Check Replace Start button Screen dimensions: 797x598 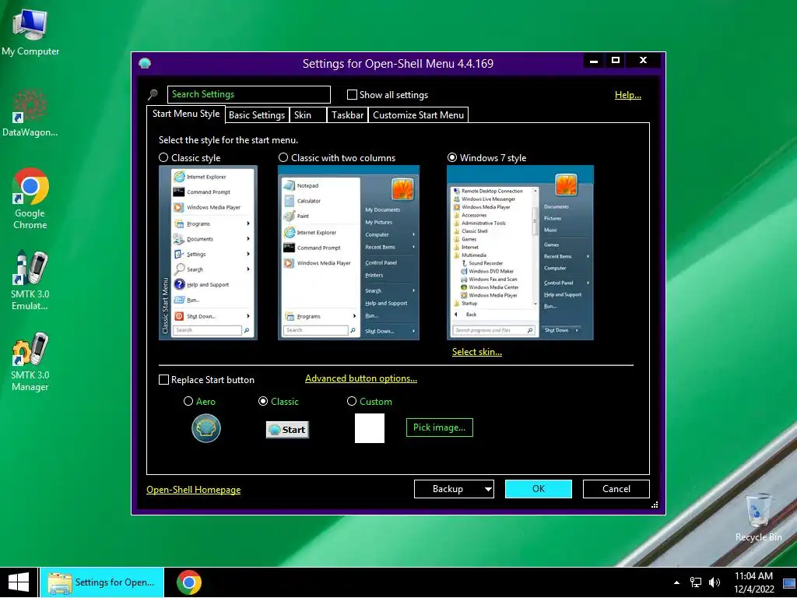(163, 380)
